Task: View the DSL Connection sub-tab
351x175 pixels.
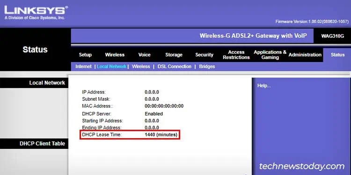Action: [x=175, y=67]
